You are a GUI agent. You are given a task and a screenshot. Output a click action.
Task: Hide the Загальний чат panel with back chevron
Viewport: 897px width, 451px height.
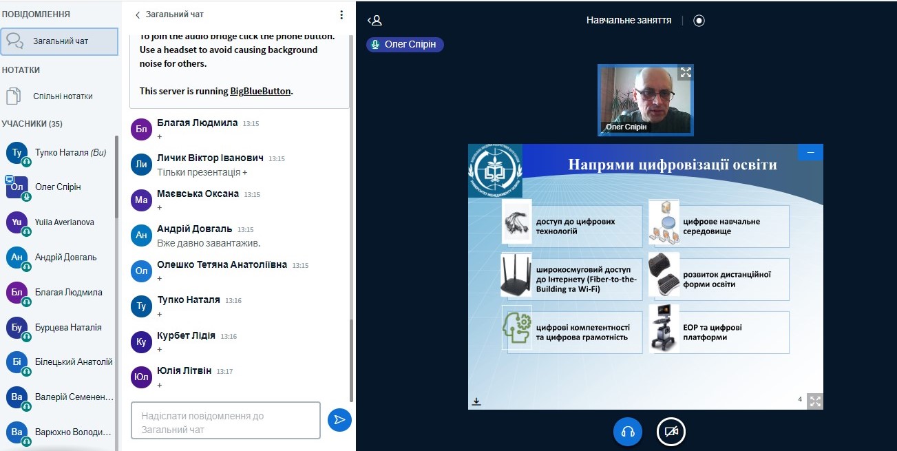pyautogui.click(x=138, y=14)
